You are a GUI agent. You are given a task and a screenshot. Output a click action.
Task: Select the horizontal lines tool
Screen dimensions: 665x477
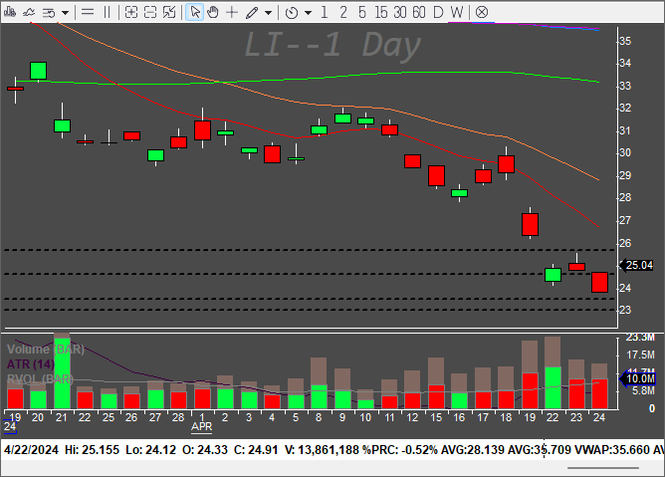[x=88, y=12]
